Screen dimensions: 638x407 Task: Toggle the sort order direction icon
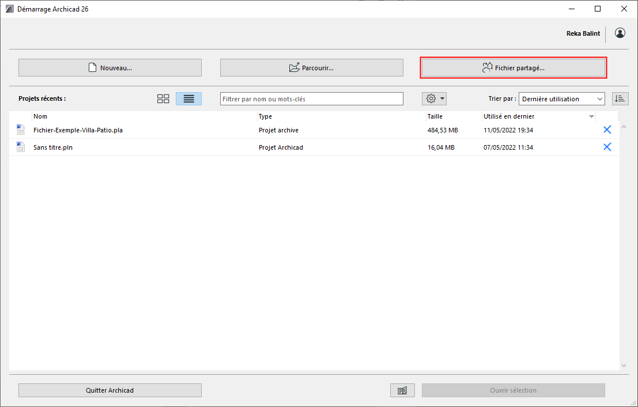[x=620, y=99]
